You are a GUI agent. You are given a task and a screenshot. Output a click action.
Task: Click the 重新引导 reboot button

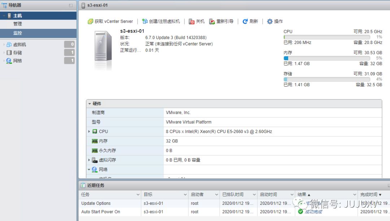[x=221, y=22]
